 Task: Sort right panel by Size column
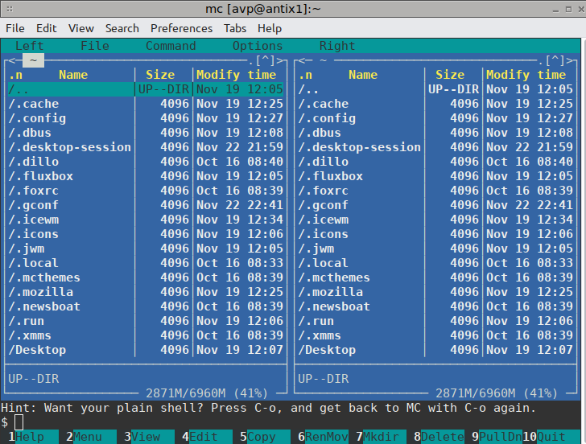450,75
